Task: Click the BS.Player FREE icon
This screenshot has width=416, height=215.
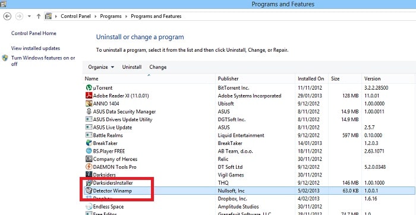Action: 89,151
